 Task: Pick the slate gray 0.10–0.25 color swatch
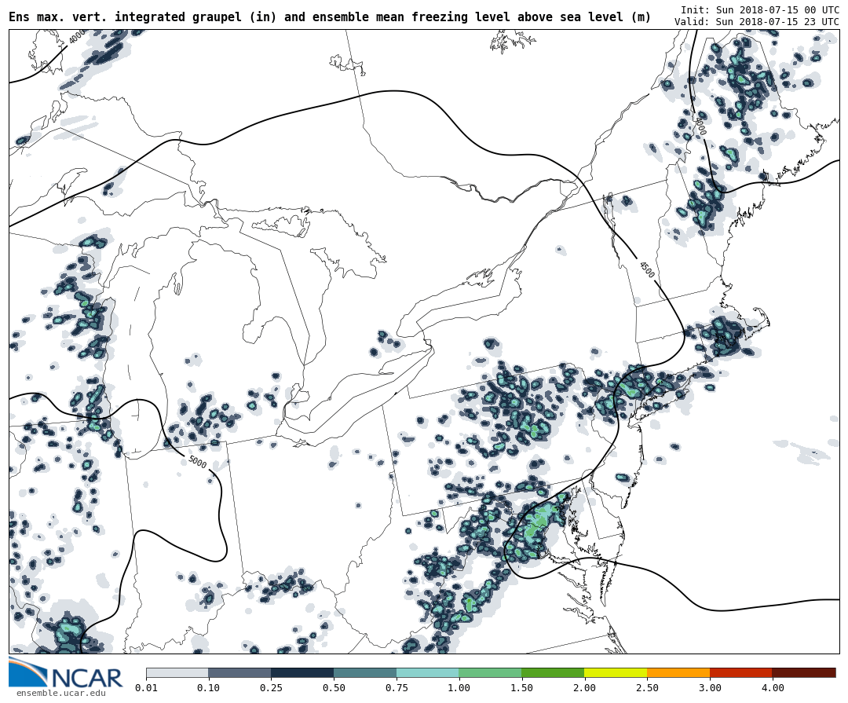click(x=239, y=673)
